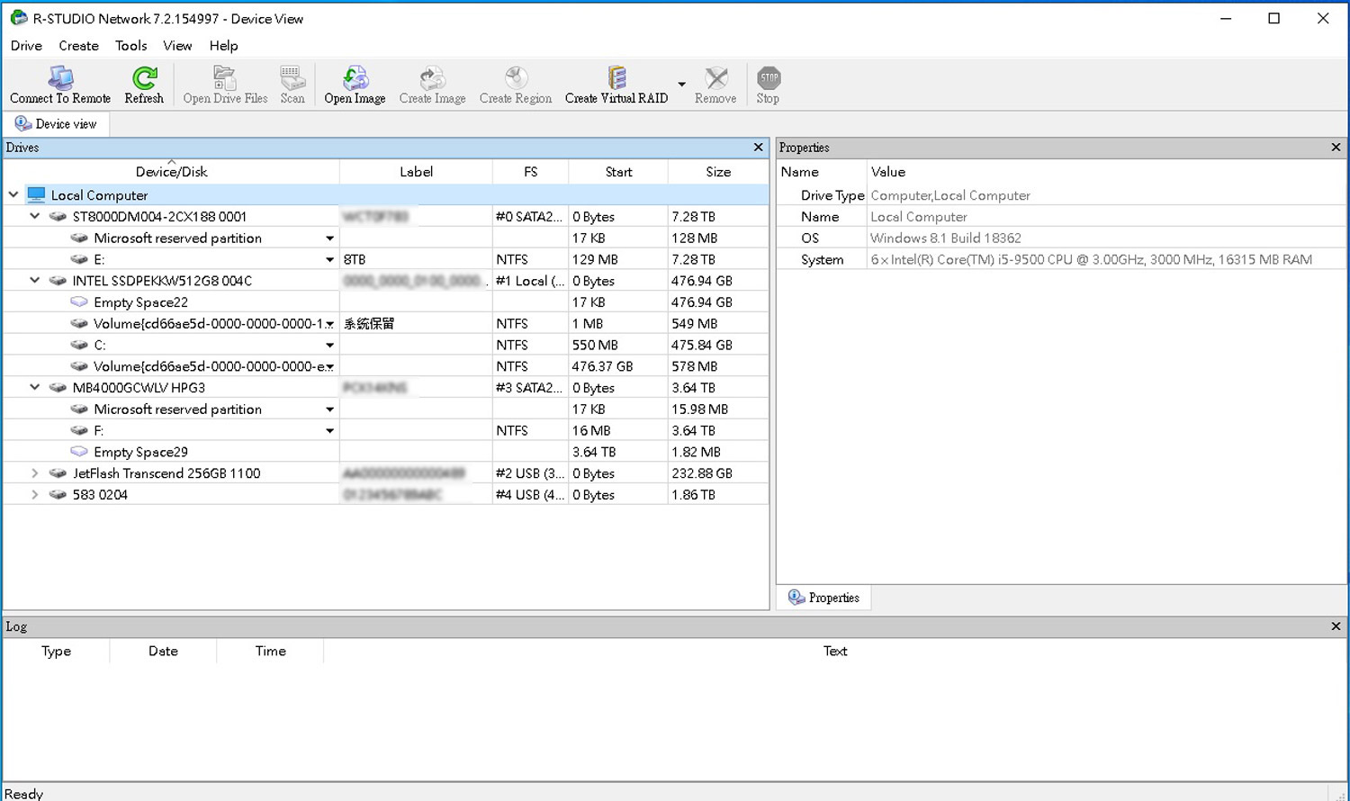The image size is (1350, 801).
Task: Select Volume{cd66ae5d...-e partition row
Action: 386,366
